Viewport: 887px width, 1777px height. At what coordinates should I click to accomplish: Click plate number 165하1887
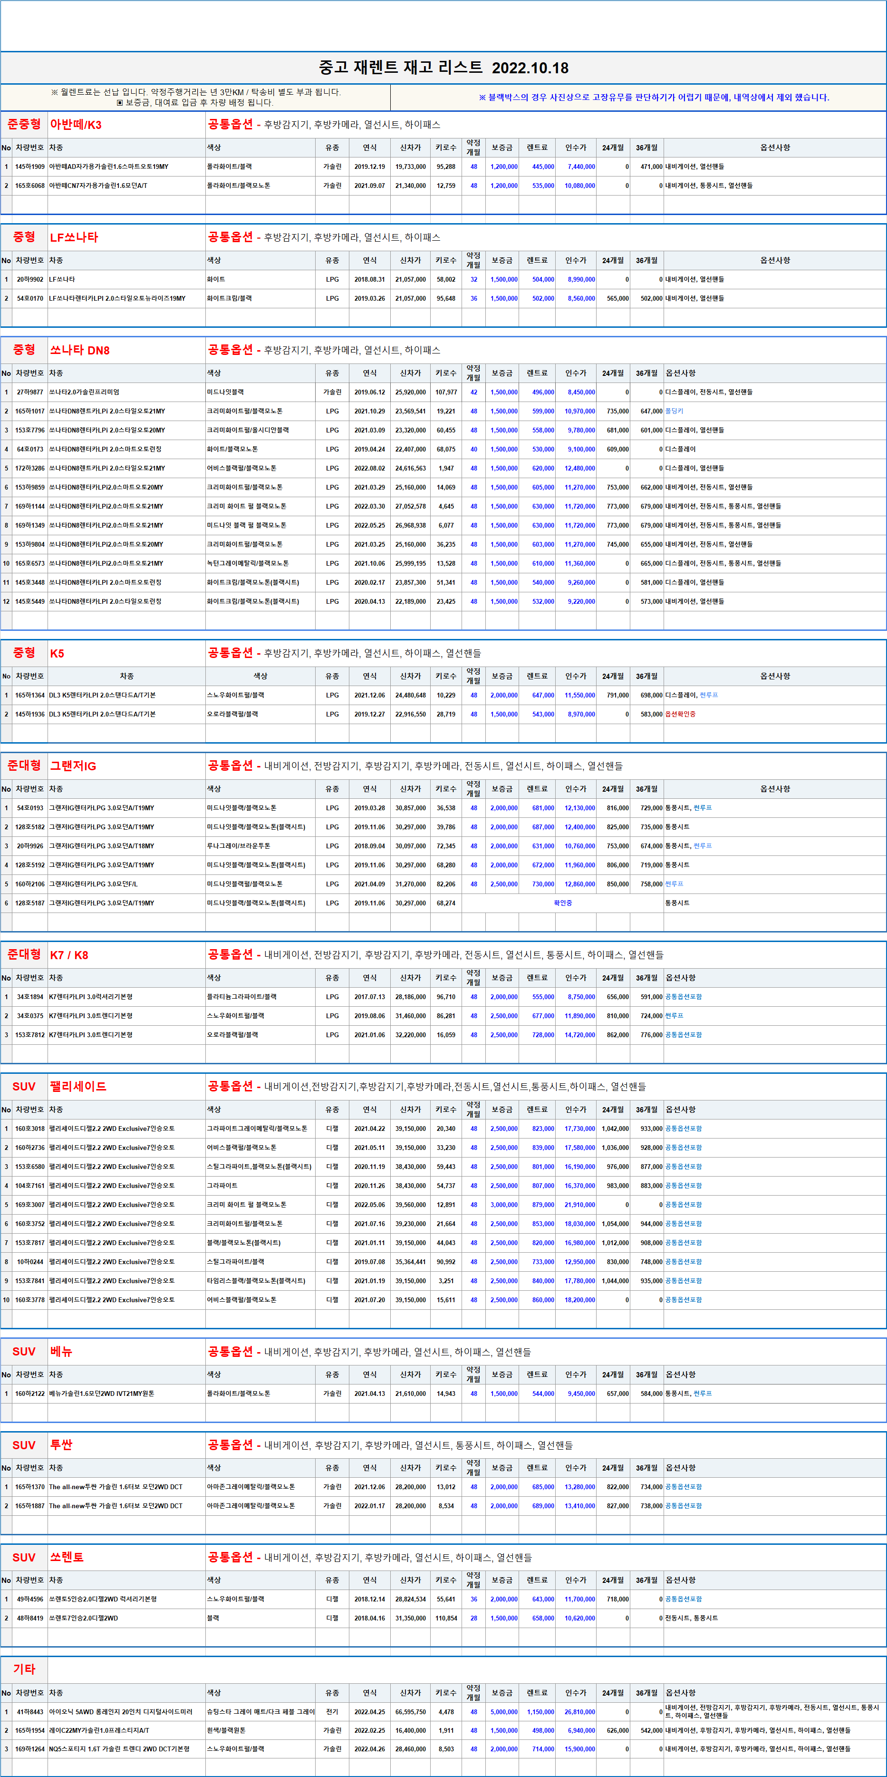(x=29, y=1506)
